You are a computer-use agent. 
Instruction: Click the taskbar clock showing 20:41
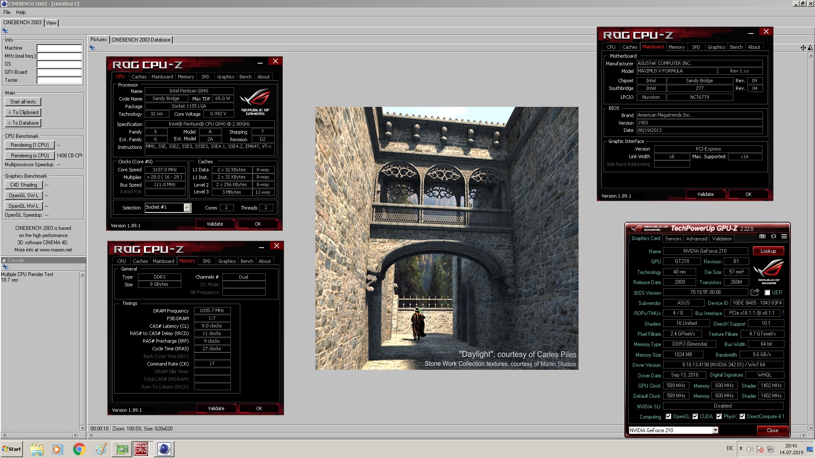tap(791, 446)
